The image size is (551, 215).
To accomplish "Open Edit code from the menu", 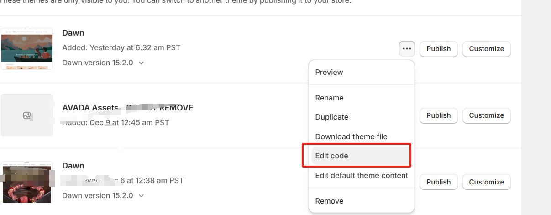I will click(x=332, y=156).
